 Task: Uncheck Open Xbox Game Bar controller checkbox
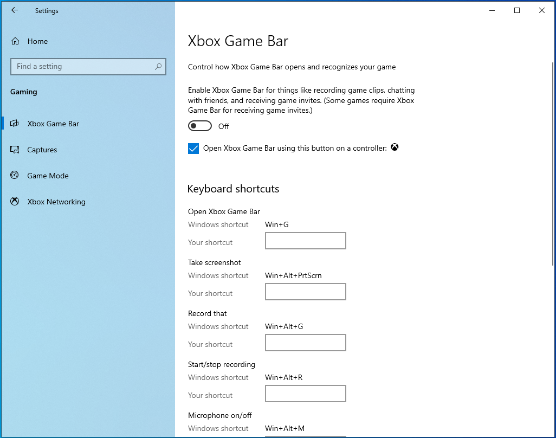coord(193,149)
